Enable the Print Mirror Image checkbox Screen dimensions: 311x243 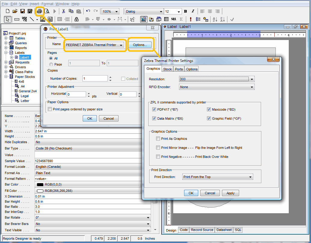pos(158,148)
